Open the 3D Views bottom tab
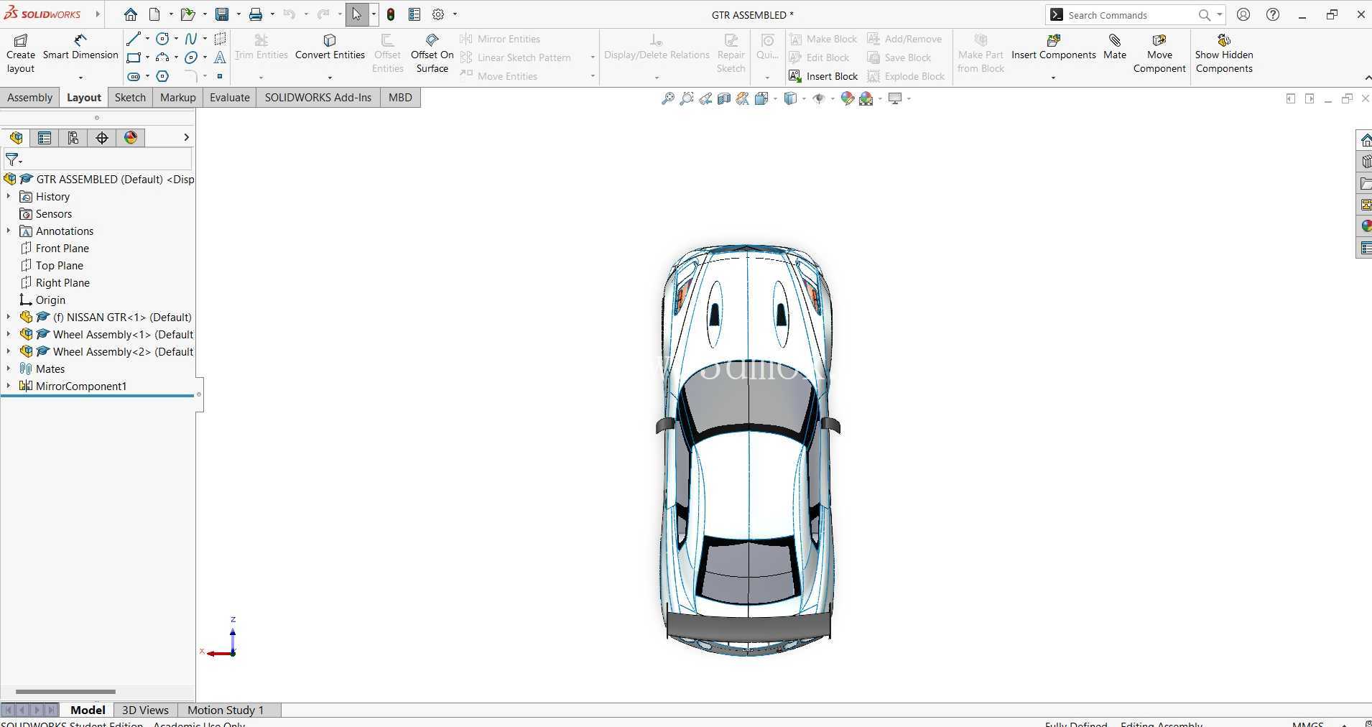The width and height of the screenshot is (1372, 727). click(x=145, y=710)
